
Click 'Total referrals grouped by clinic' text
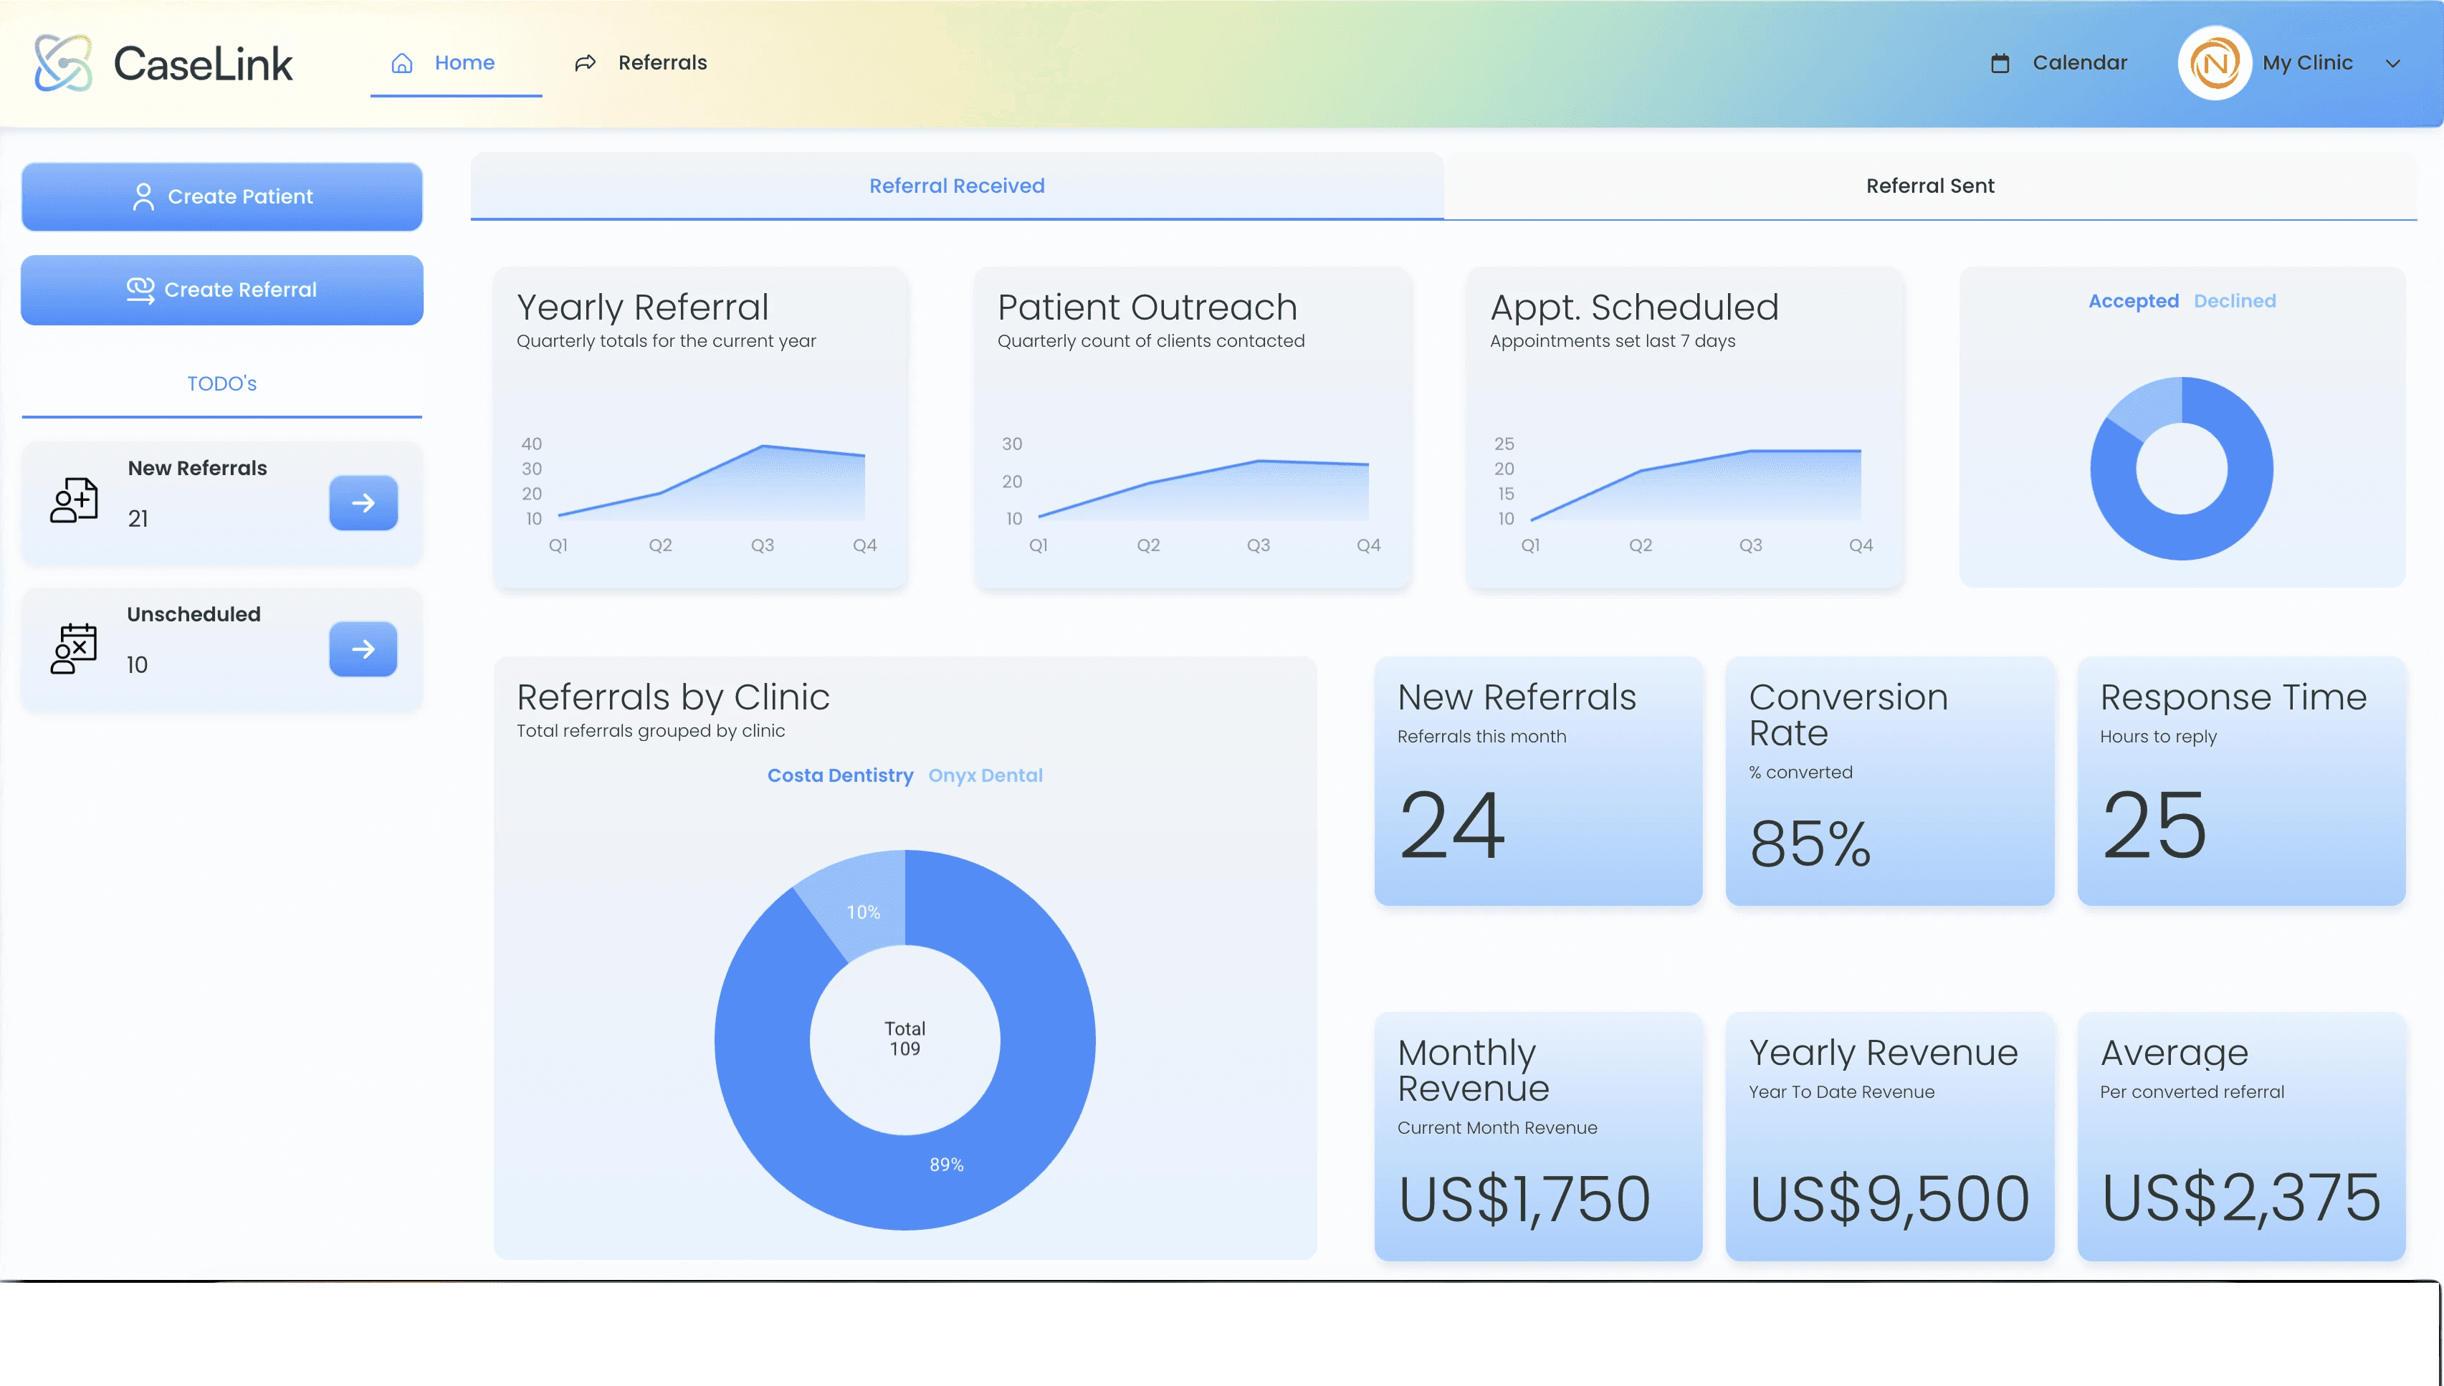click(651, 731)
